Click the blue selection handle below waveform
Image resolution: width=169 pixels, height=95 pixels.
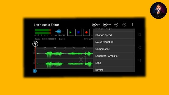[x=35, y=71]
